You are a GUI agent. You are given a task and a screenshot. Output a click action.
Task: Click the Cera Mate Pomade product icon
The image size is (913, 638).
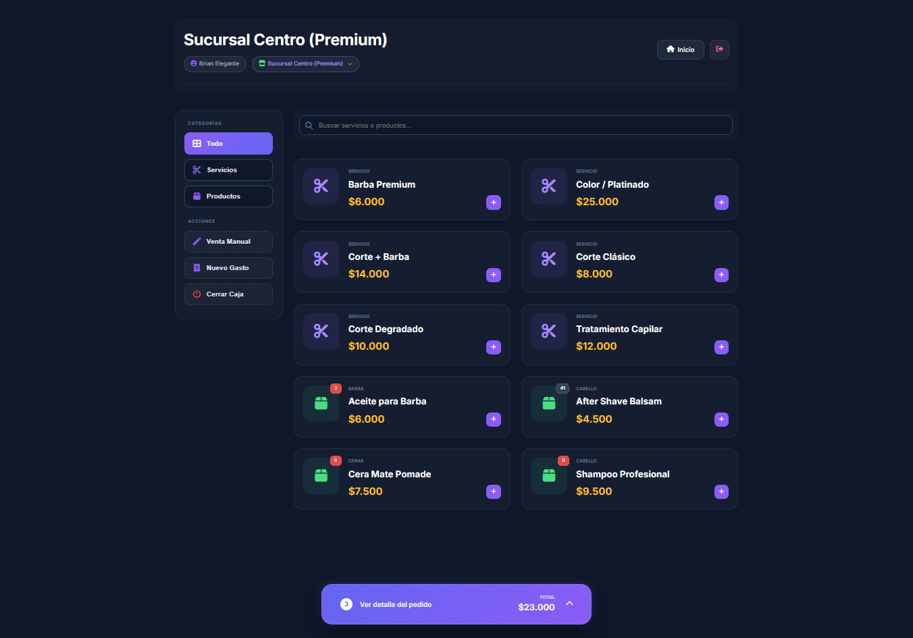click(x=321, y=475)
